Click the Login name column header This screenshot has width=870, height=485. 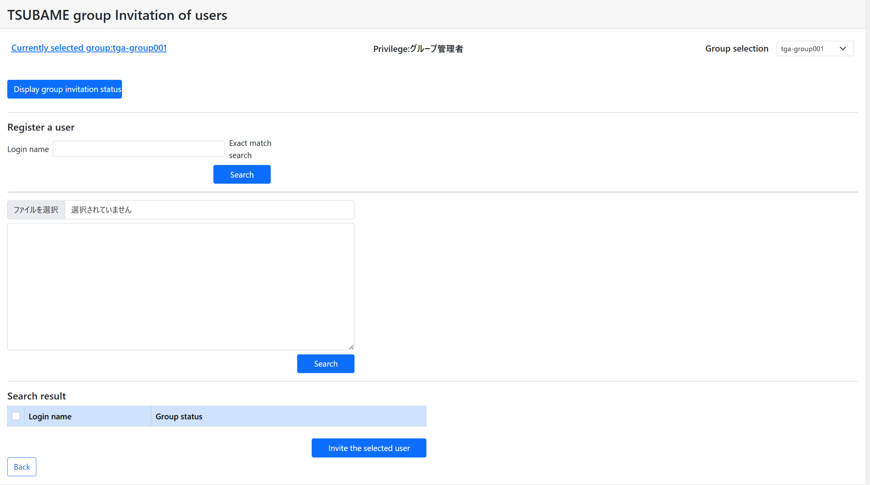[50, 416]
